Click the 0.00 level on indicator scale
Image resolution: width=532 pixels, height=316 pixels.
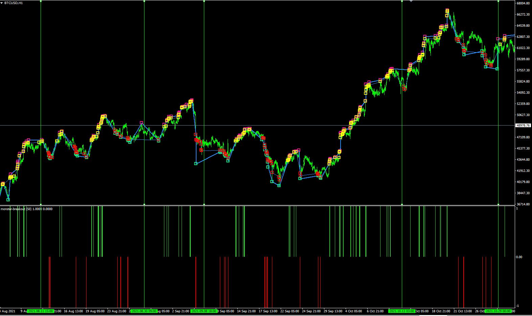tap(519, 257)
